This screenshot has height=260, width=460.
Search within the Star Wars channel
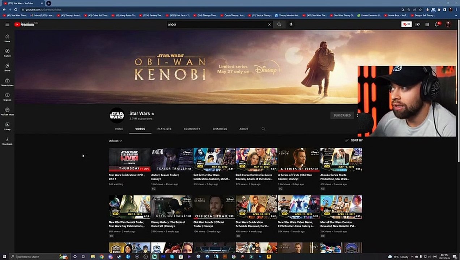[x=263, y=129]
